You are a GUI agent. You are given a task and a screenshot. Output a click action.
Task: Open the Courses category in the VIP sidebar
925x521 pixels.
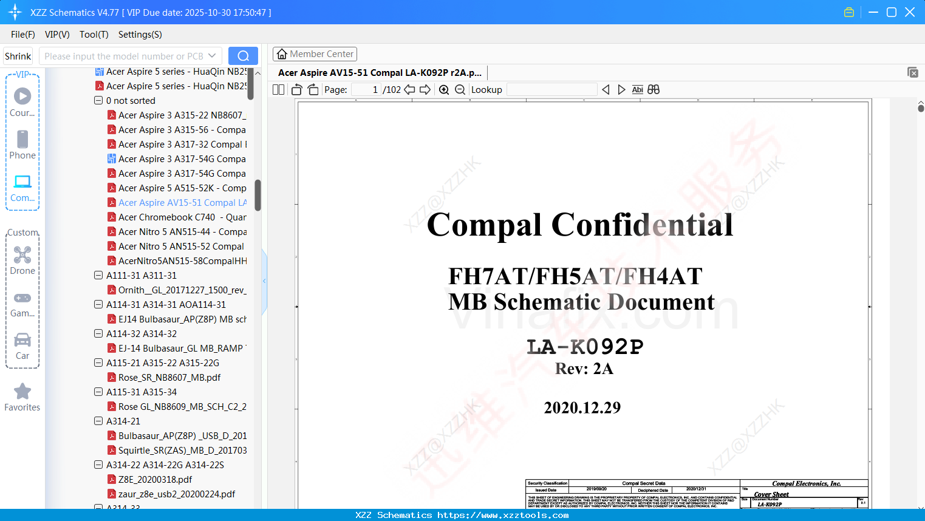22,102
